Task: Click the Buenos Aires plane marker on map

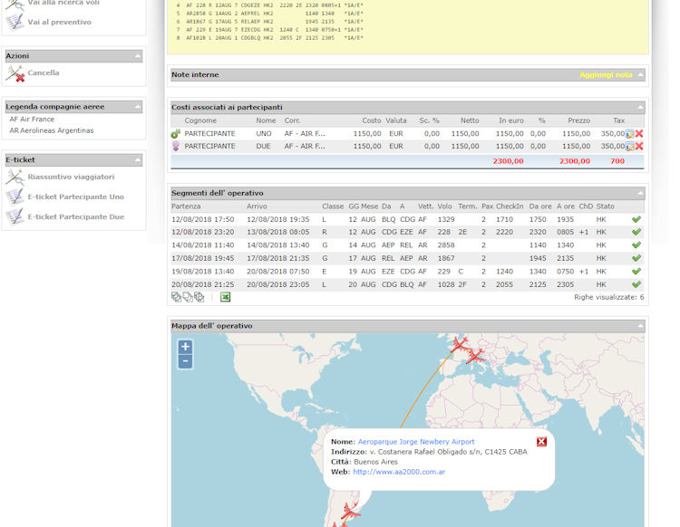Action: [350, 512]
